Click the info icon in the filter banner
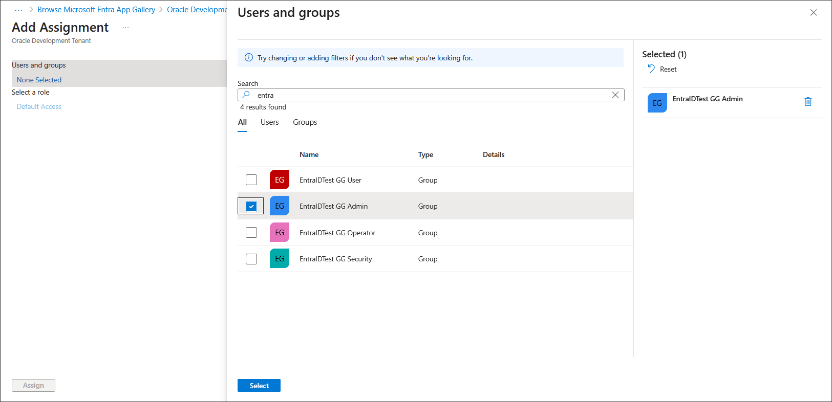Image resolution: width=832 pixels, height=402 pixels. [249, 58]
